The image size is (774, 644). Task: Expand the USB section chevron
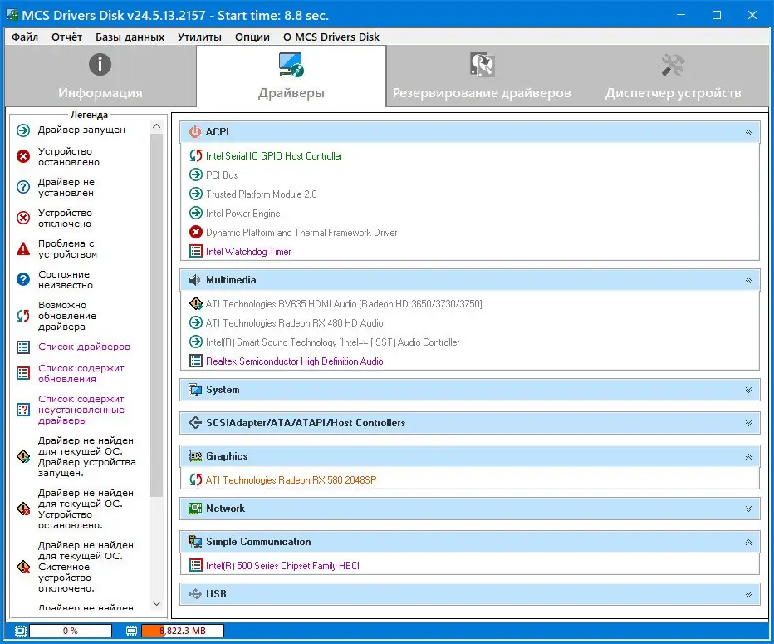[748, 594]
